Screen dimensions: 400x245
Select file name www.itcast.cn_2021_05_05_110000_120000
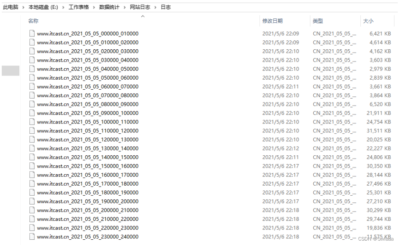click(x=88, y=131)
